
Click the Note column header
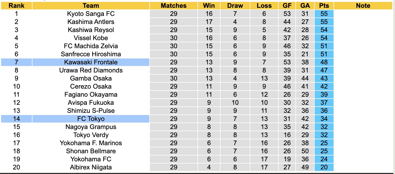click(x=363, y=6)
